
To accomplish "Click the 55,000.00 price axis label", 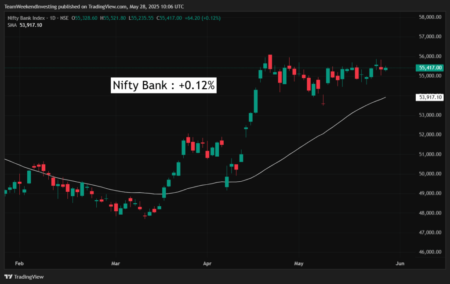I will tap(430, 76).
